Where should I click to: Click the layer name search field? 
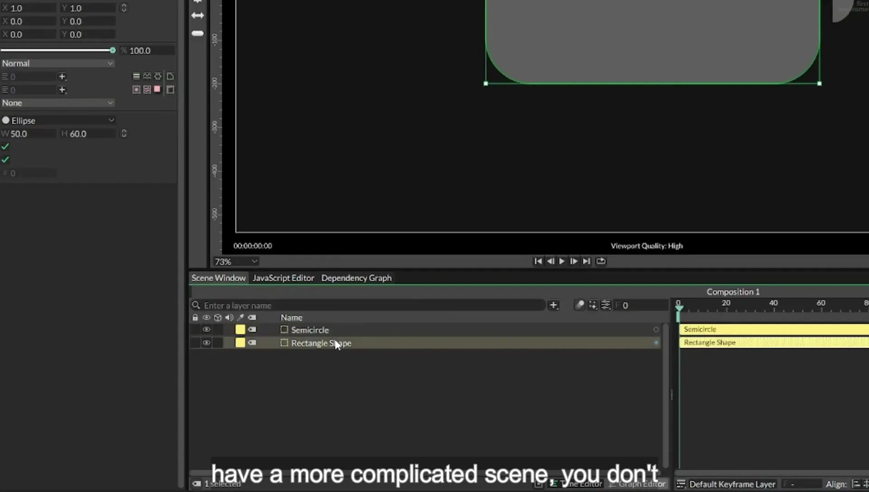[368, 305]
